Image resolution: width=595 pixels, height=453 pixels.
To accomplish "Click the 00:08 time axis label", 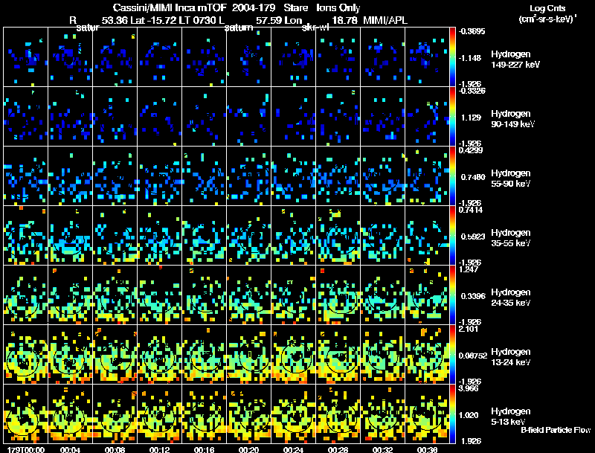I will pos(115,449).
